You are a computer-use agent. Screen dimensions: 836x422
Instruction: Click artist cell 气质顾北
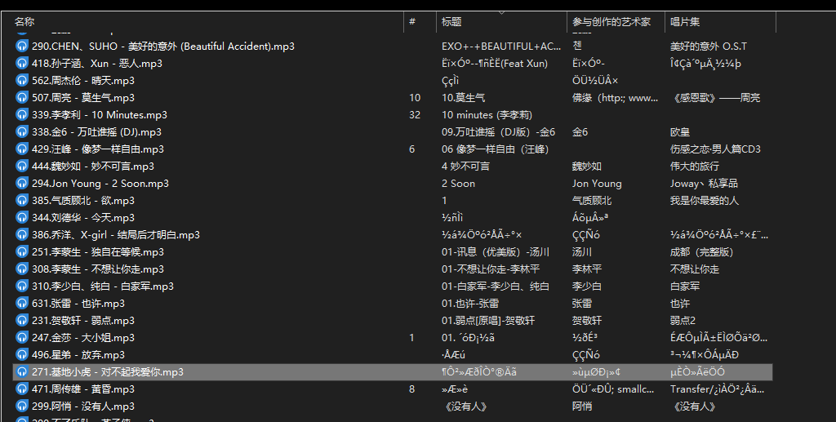(x=592, y=200)
